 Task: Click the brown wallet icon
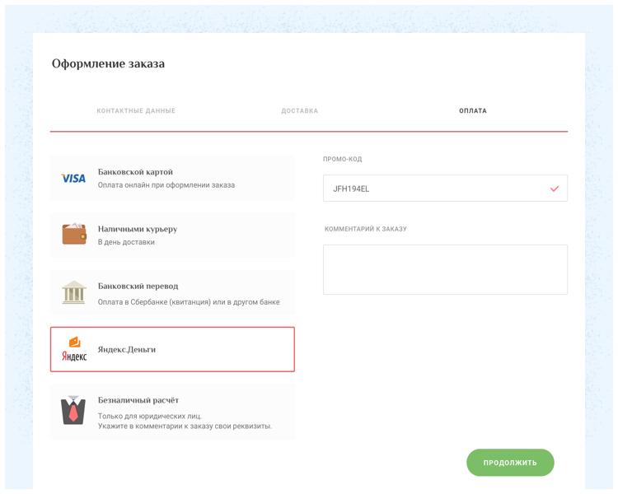(73, 235)
